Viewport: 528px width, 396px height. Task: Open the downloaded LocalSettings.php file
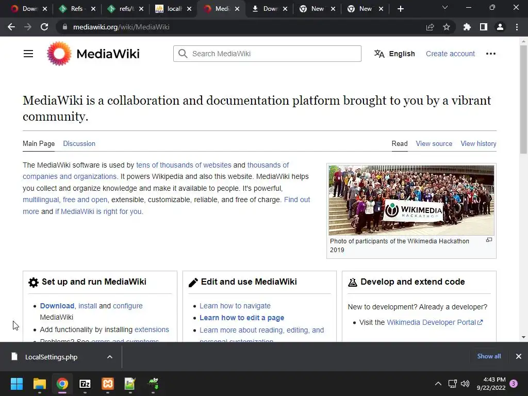51,357
